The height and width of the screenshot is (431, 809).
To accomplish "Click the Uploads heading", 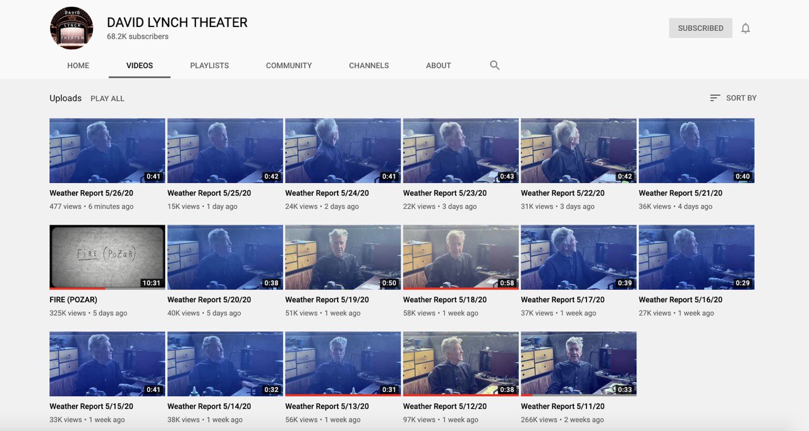I will pyautogui.click(x=66, y=98).
